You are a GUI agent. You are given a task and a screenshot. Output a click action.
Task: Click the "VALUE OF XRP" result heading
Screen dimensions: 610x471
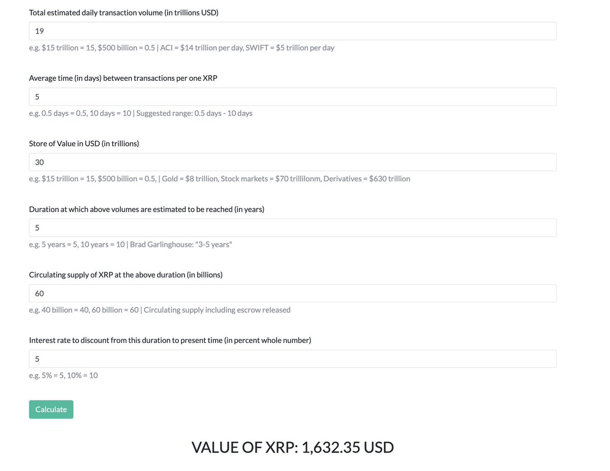tap(292, 447)
